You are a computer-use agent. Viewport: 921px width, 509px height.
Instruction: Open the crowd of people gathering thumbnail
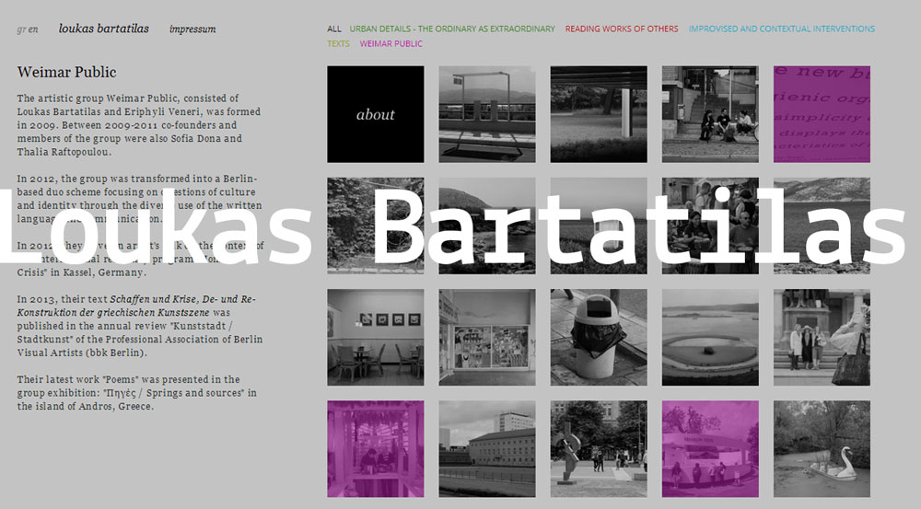(710, 226)
